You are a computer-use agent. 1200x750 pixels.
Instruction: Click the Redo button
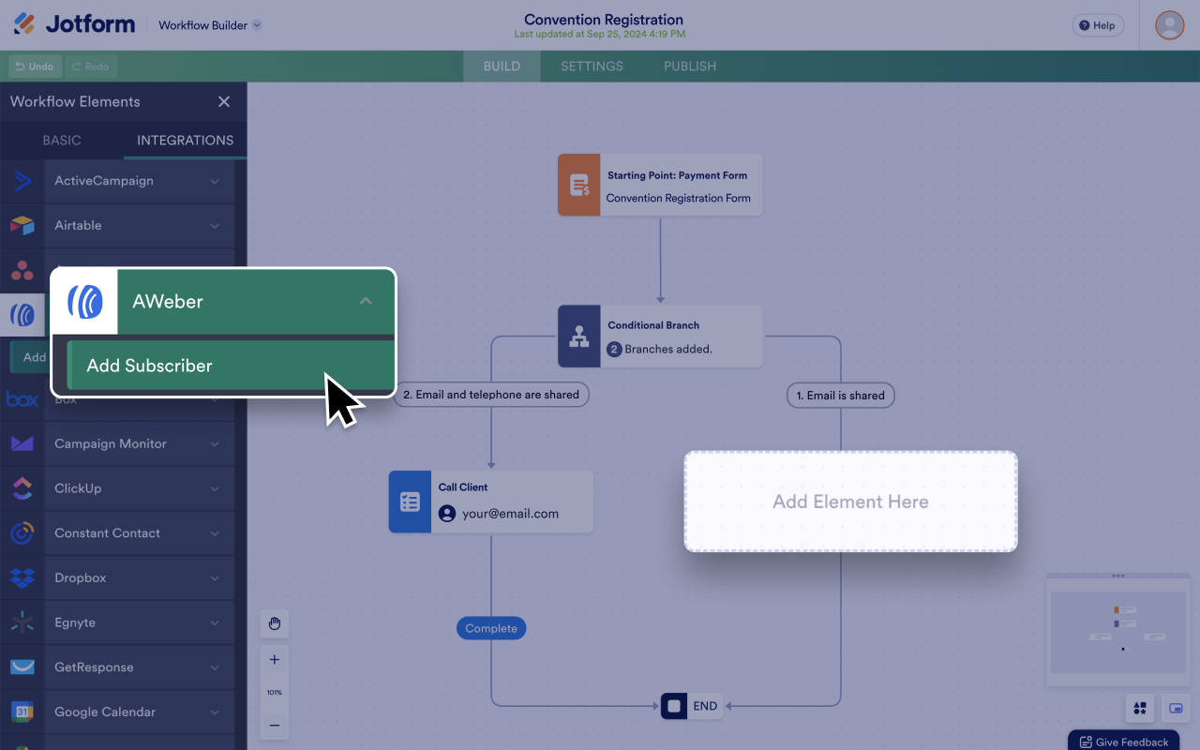[x=90, y=67]
